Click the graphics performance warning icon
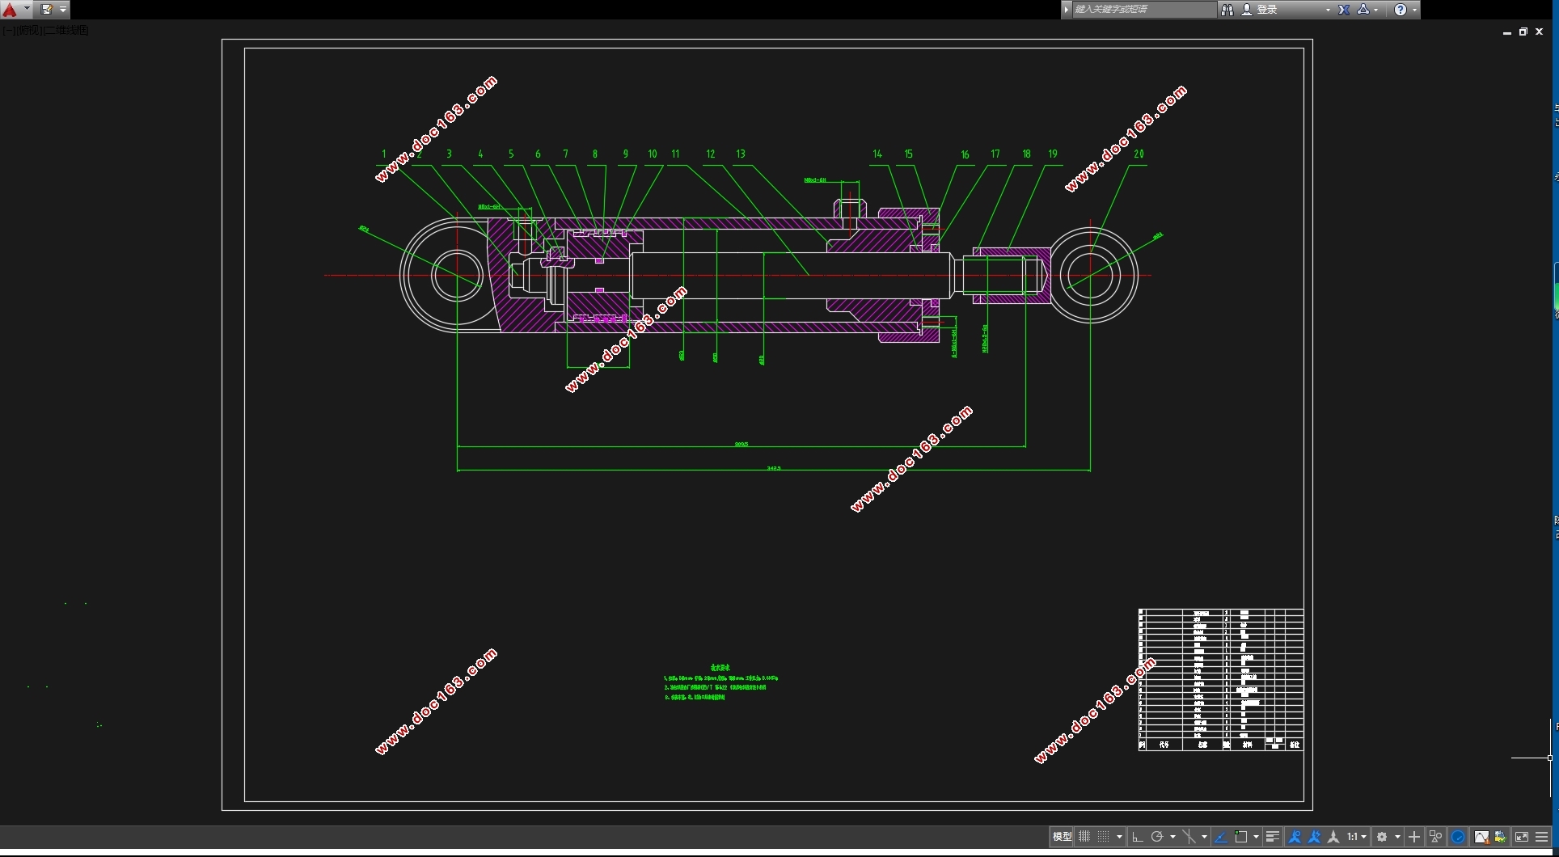1559x857 pixels. 1481,837
